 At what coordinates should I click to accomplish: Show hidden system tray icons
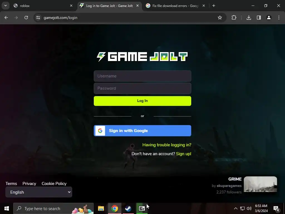(x=235, y=208)
